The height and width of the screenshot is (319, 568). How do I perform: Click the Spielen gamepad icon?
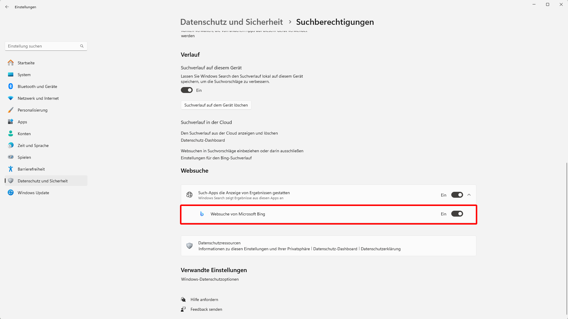click(x=11, y=157)
